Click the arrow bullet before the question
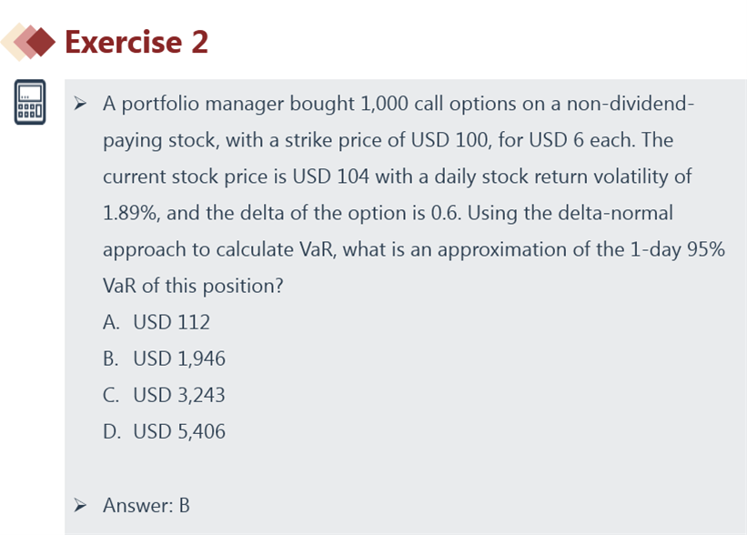Screen dimensions: 747x535 pyautogui.click(x=80, y=104)
